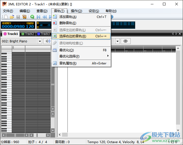Open the 帮助(H) menu

(x=111, y=11)
